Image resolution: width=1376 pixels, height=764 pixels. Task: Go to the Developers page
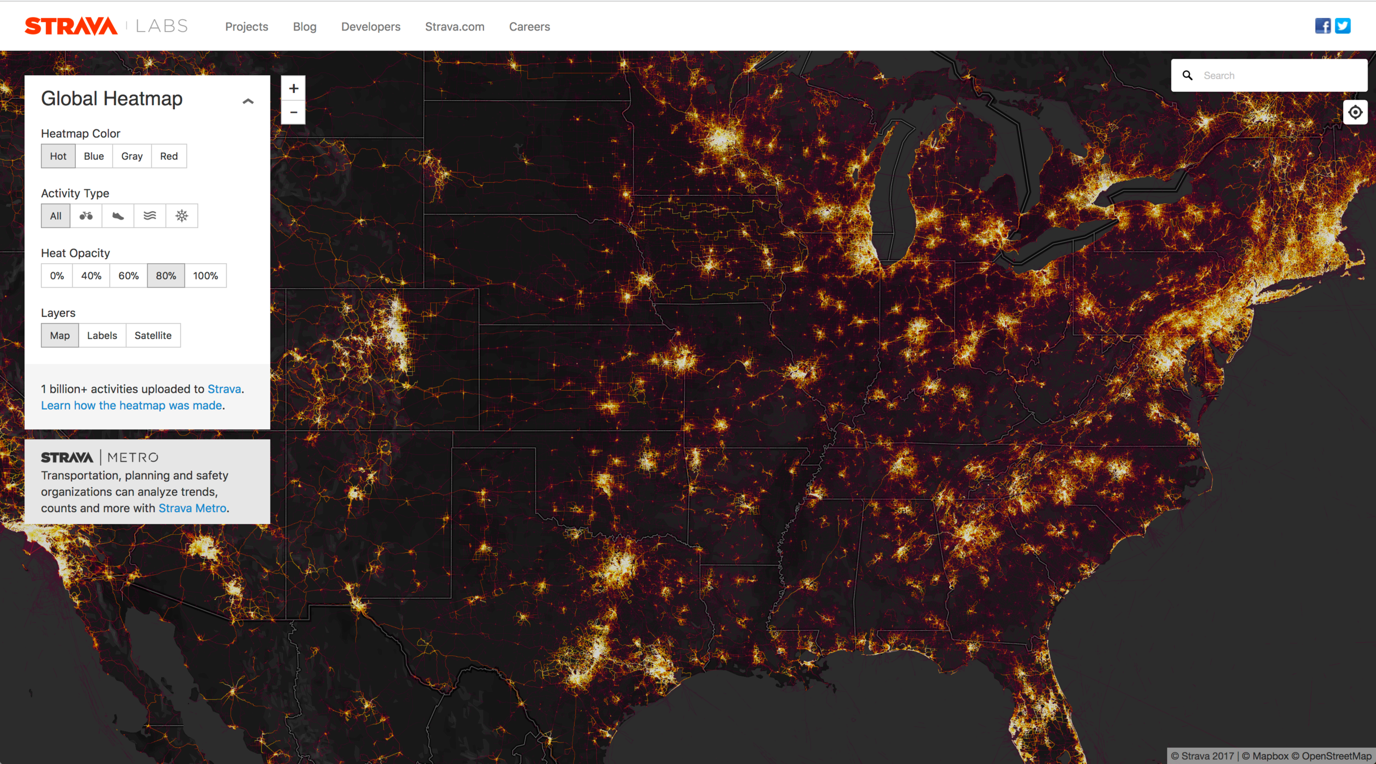click(370, 27)
